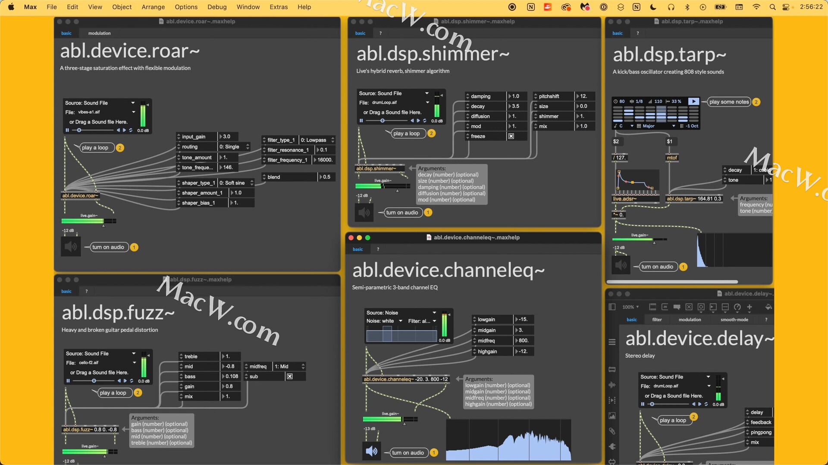The image size is (828, 465).
Task: Click play button in tarp sequencer
Action: pos(693,101)
